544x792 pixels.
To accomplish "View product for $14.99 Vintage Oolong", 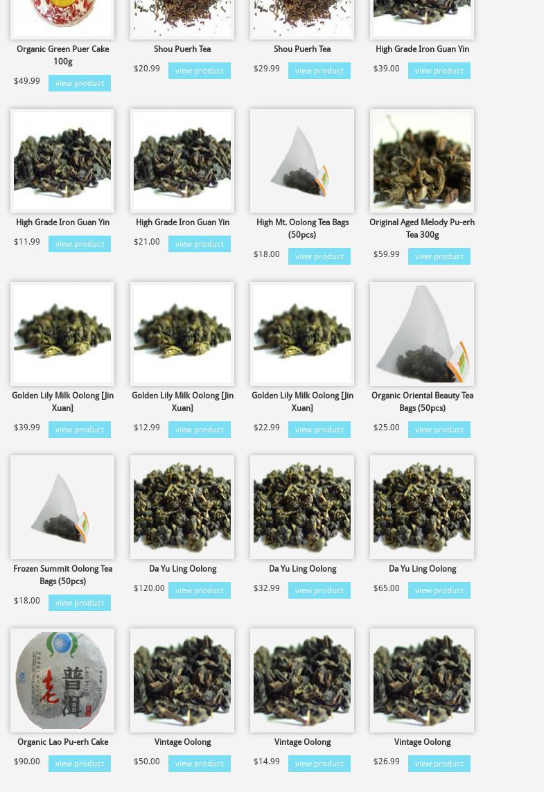I will tap(319, 764).
